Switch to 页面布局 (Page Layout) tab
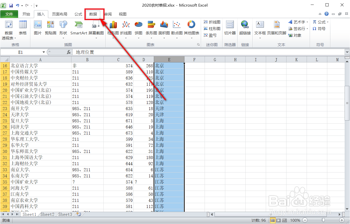The width and height of the screenshot is (350, 224). [x=59, y=14]
